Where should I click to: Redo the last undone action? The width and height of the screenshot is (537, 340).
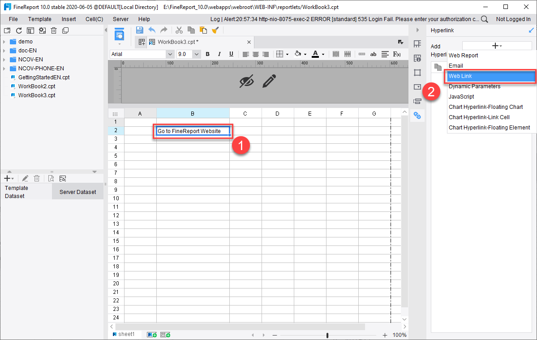point(164,30)
